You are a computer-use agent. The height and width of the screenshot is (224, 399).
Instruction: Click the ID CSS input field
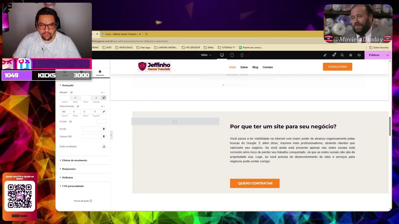tap(92, 129)
